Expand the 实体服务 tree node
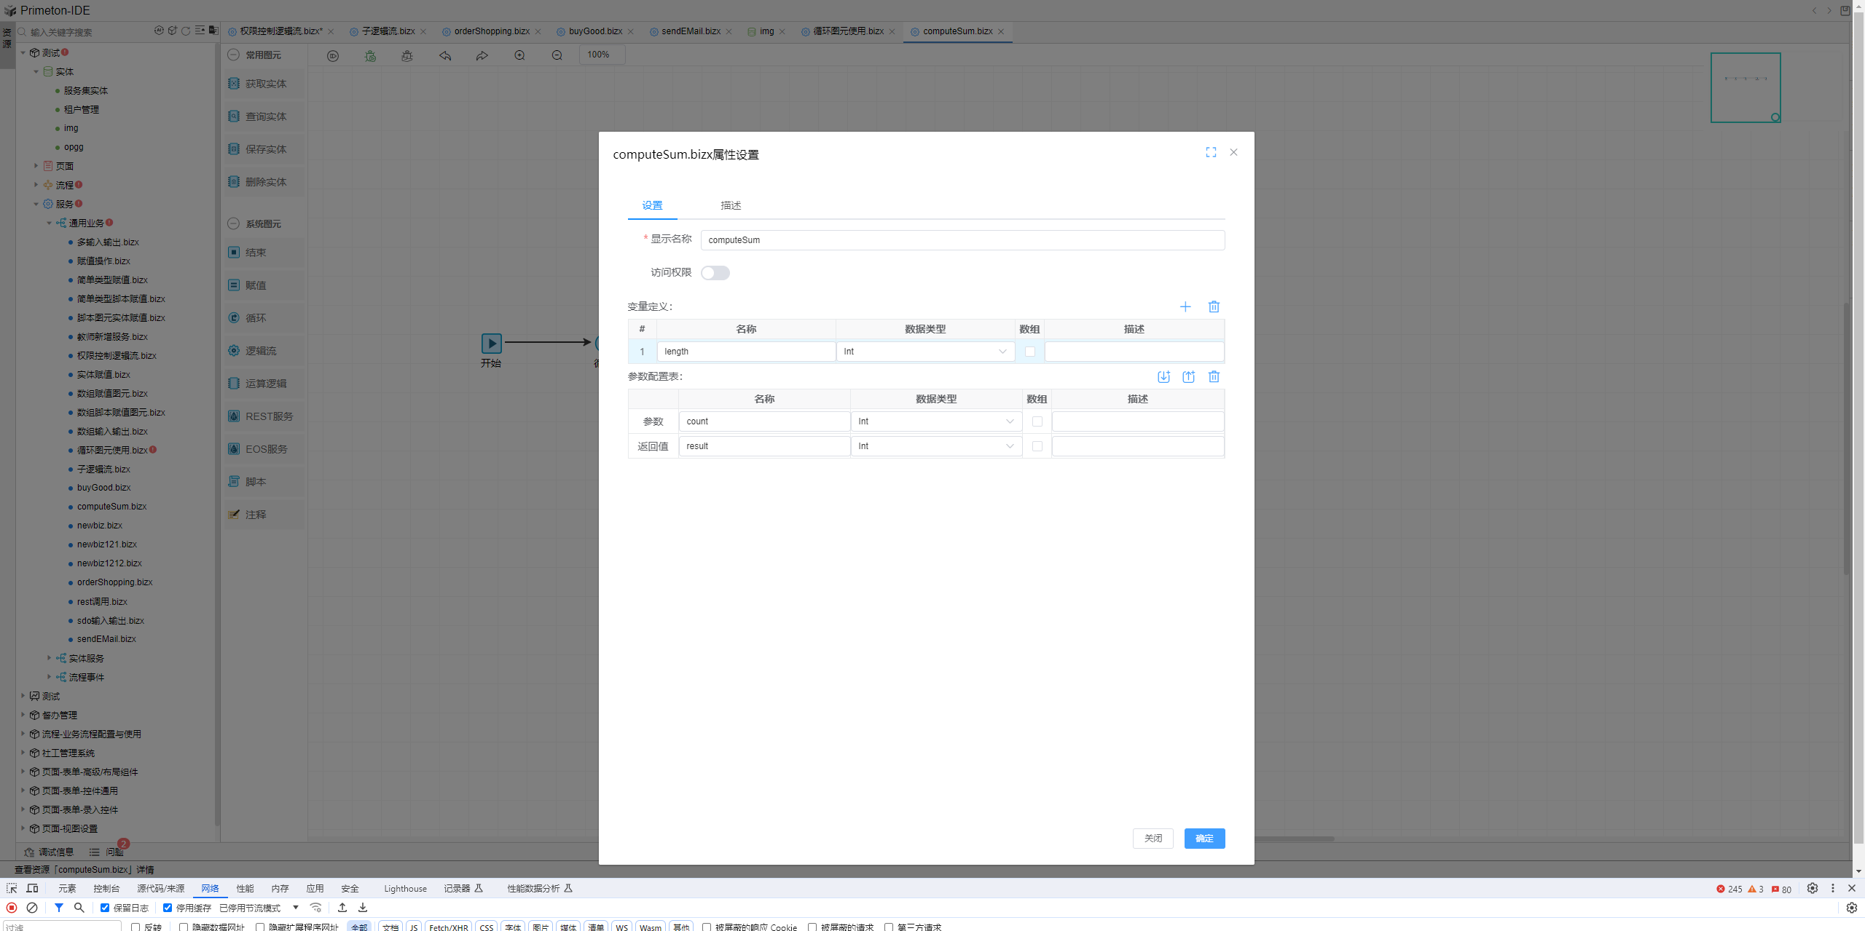Image resolution: width=1865 pixels, height=931 pixels. (x=50, y=658)
